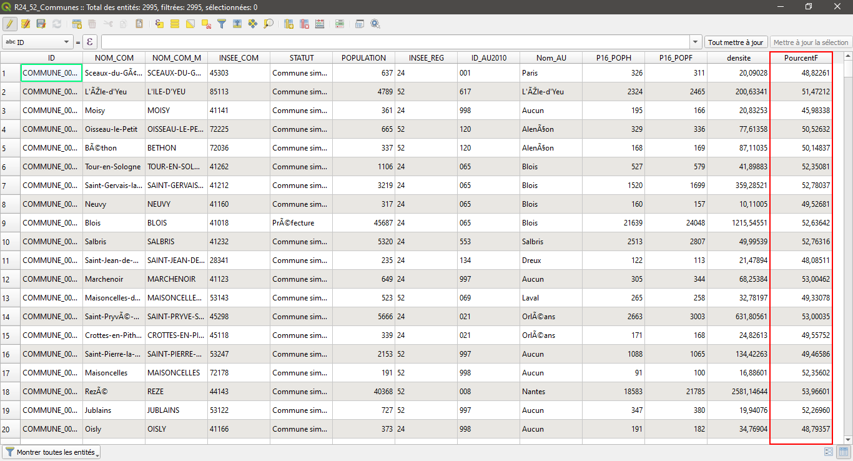Click densite value 2581,14644
Image resolution: width=853 pixels, height=461 pixels.
point(738,392)
